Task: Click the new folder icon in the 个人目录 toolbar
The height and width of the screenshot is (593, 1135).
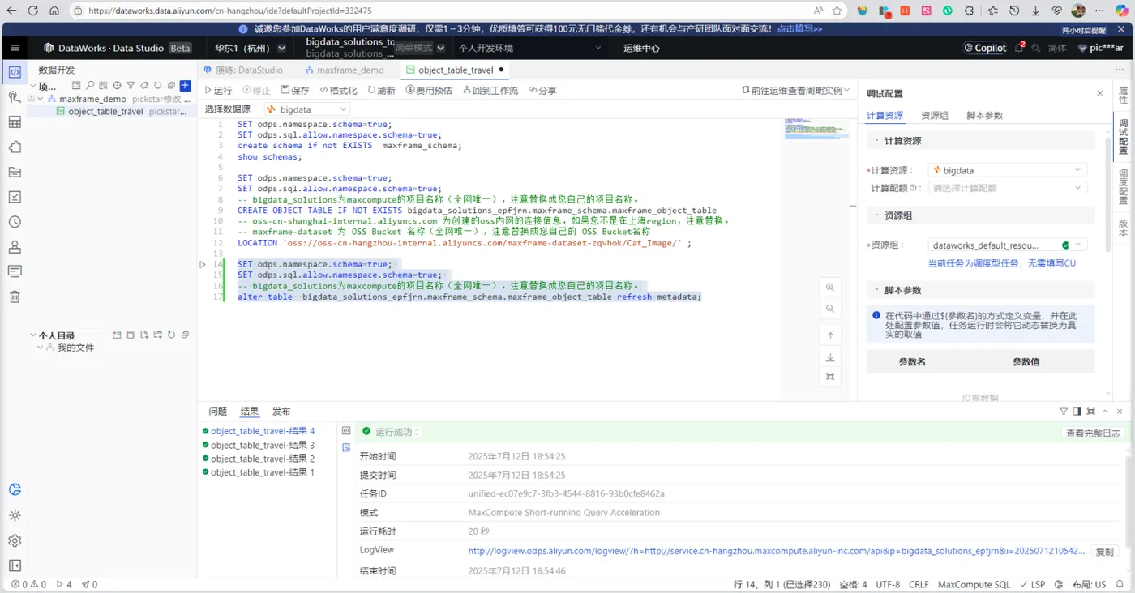Action: [157, 335]
